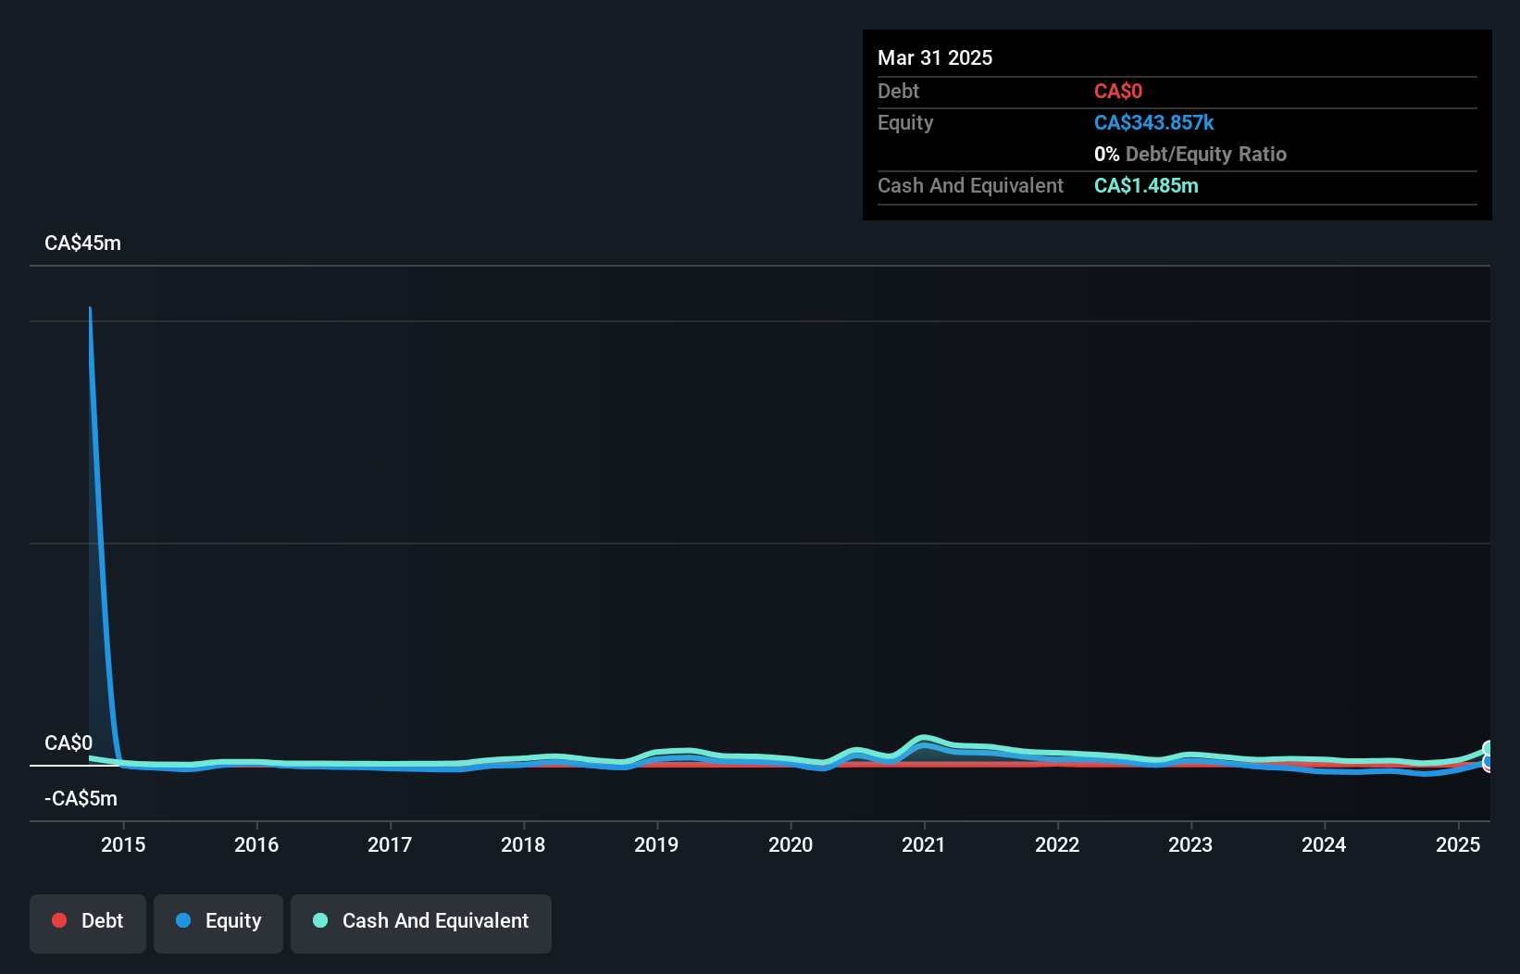This screenshot has height=974, width=1520.
Task: Click the 2015 x-axis label
Action: click(x=123, y=844)
